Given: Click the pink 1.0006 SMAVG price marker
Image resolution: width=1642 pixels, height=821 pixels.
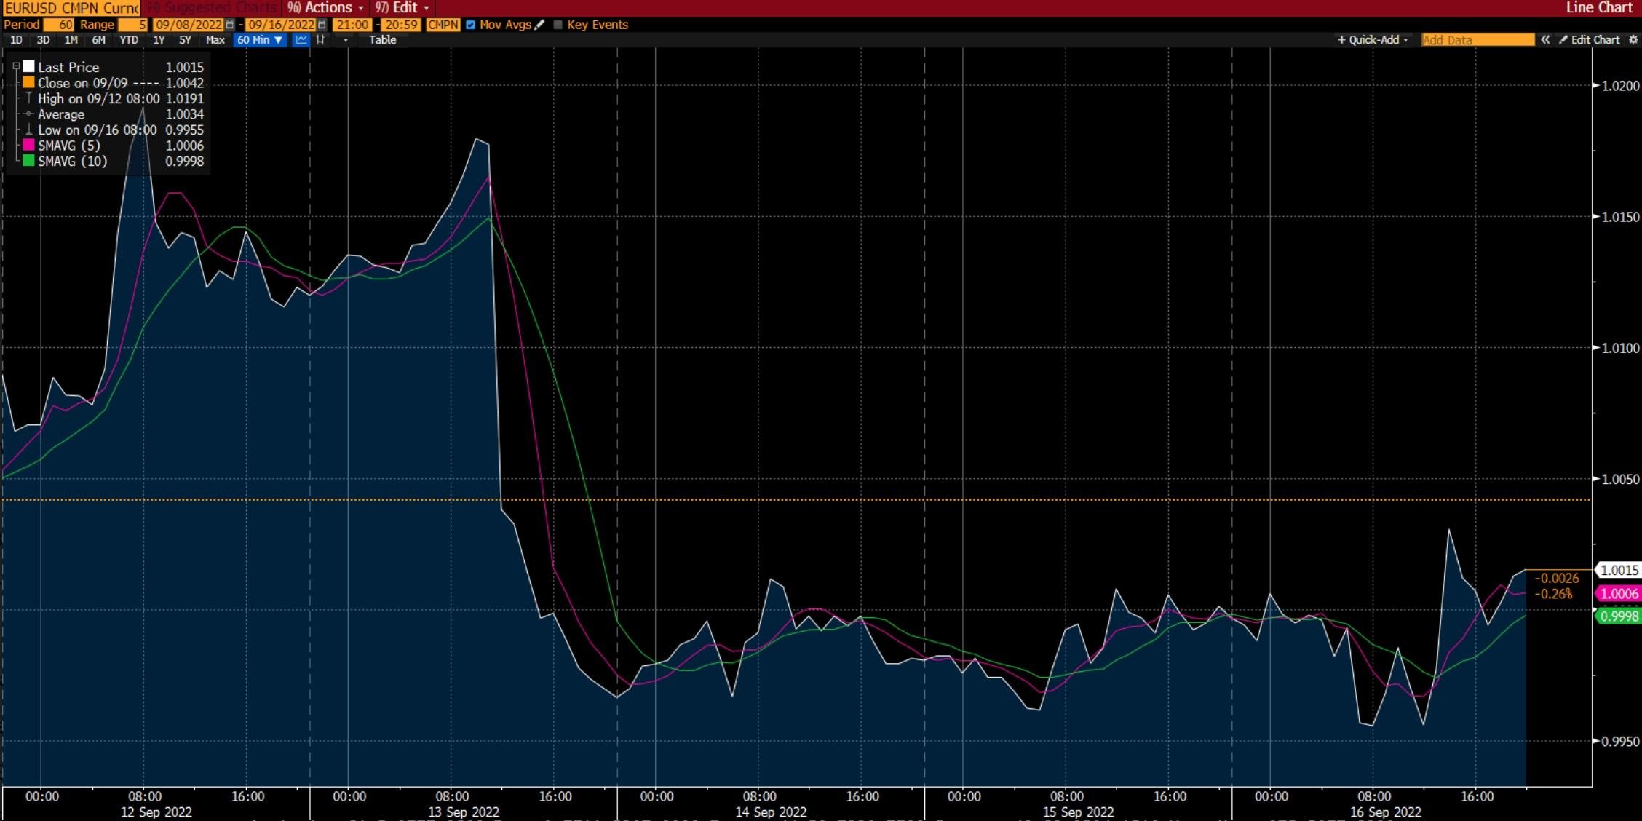Looking at the screenshot, I should (1620, 594).
